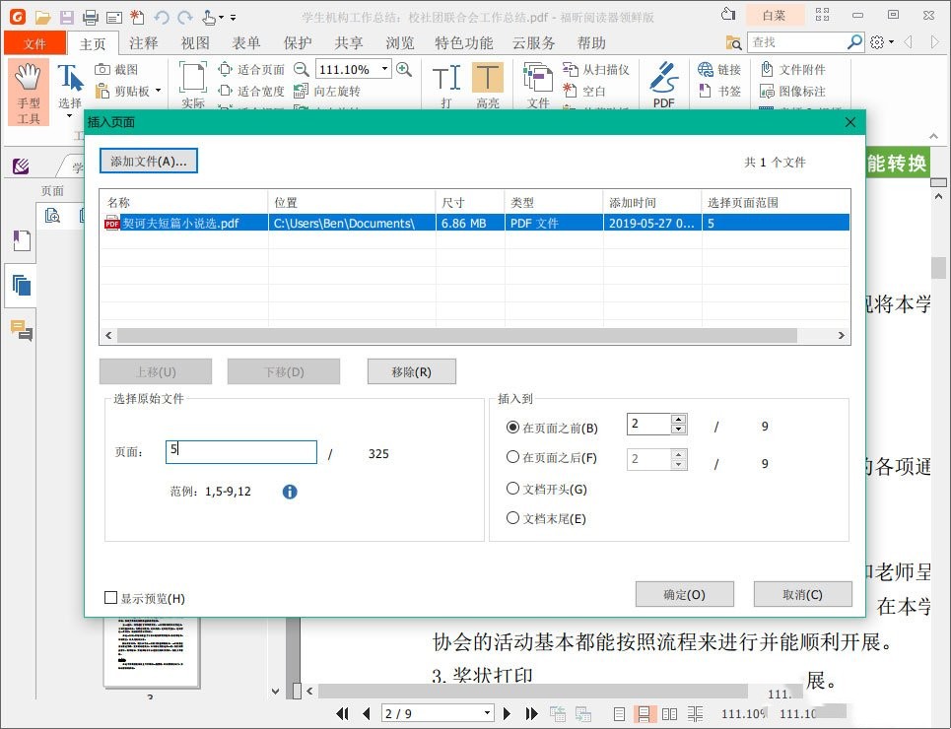The height and width of the screenshot is (729, 951).
Task: Click the Add Files button
Action: [149, 162]
